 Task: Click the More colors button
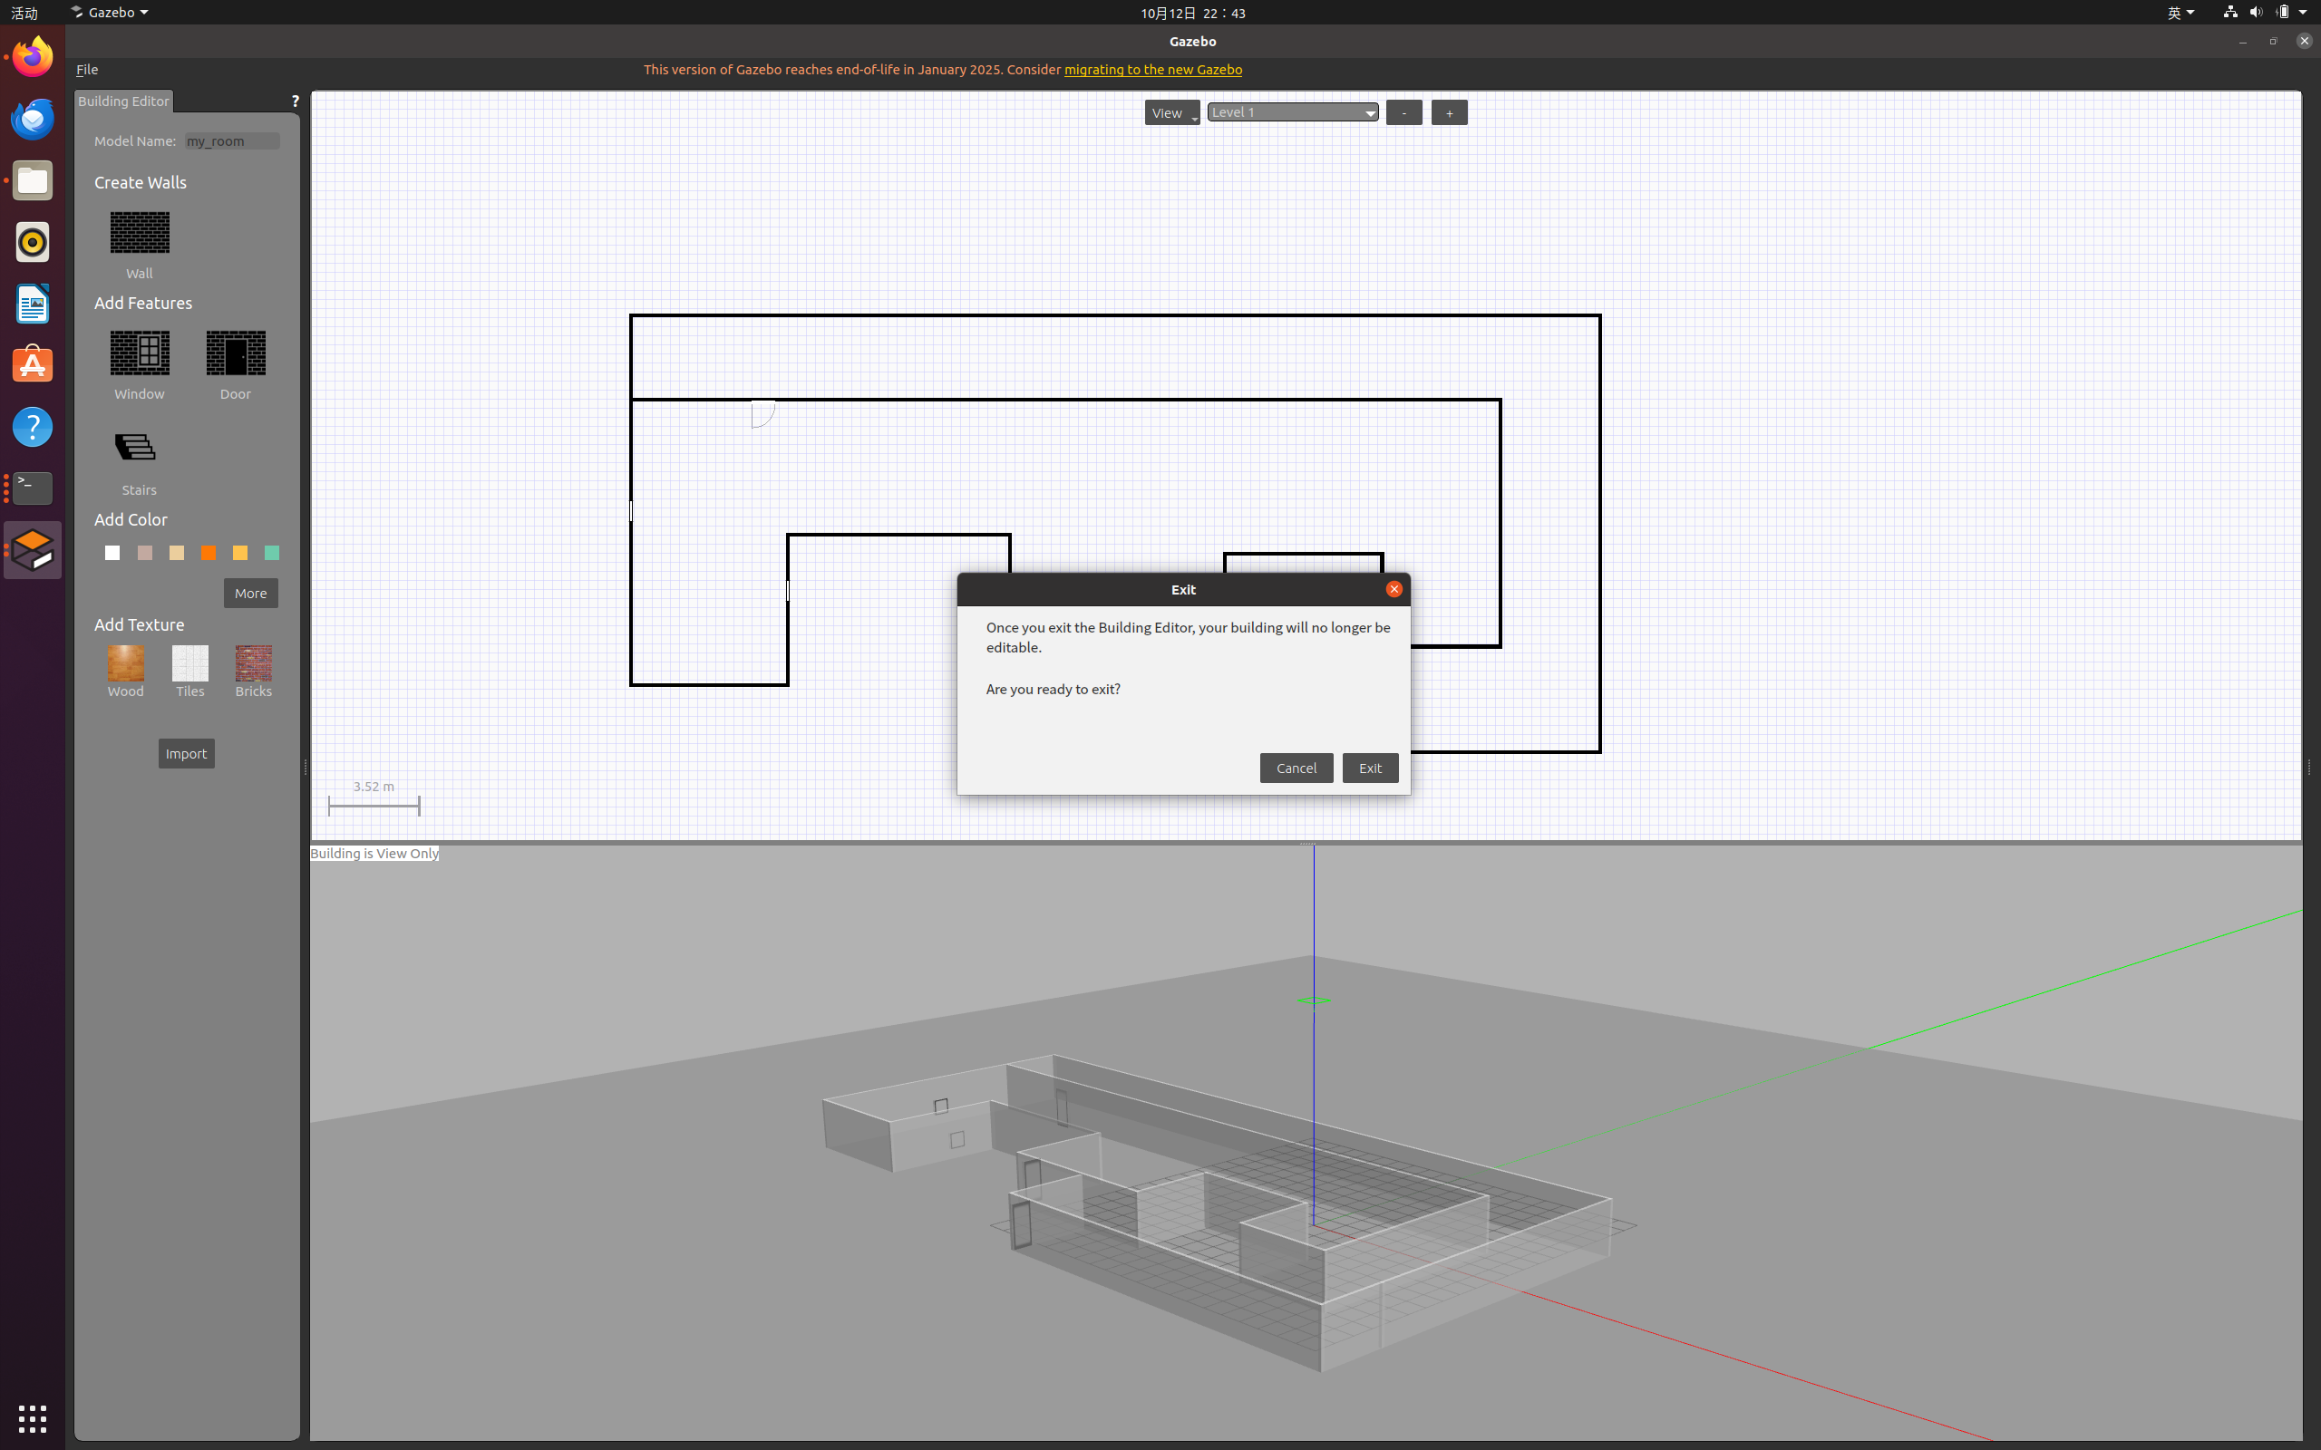(251, 594)
